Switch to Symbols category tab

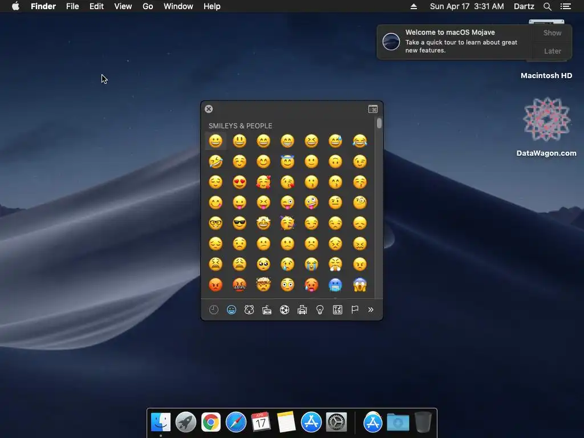[338, 310]
